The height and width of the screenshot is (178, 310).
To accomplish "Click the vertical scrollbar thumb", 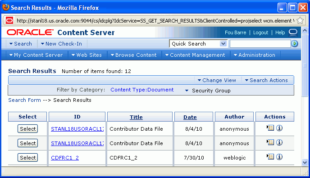I will (x=305, y=65).
